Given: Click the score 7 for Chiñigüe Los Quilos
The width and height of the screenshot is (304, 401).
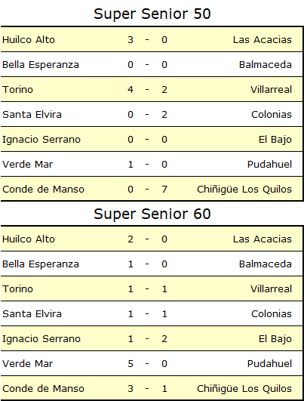Looking at the screenshot, I should click(x=164, y=190).
